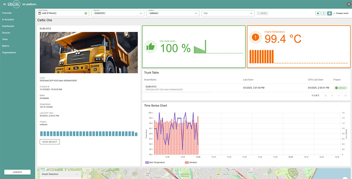This screenshot has height=179, width=352.
Task: Click the Truck Table title
Action: pyautogui.click(x=151, y=73)
